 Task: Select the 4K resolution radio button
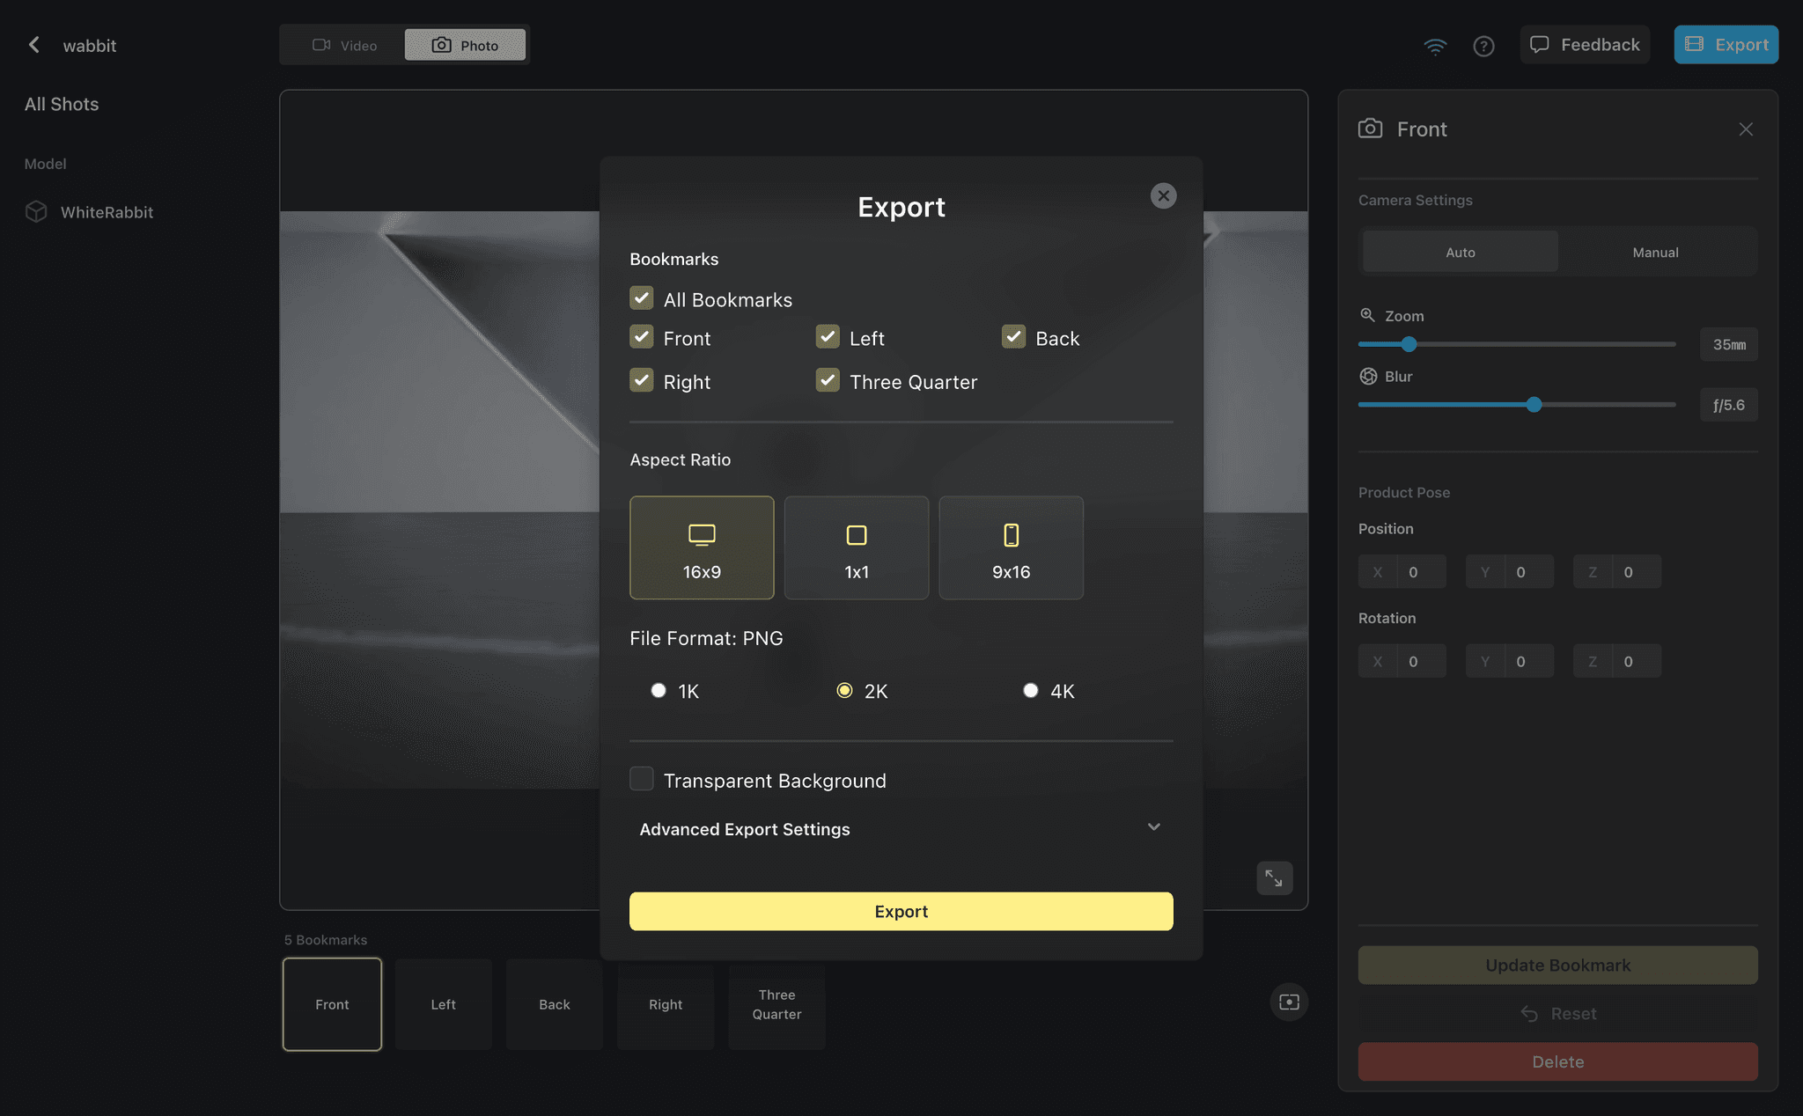pos(1029,690)
